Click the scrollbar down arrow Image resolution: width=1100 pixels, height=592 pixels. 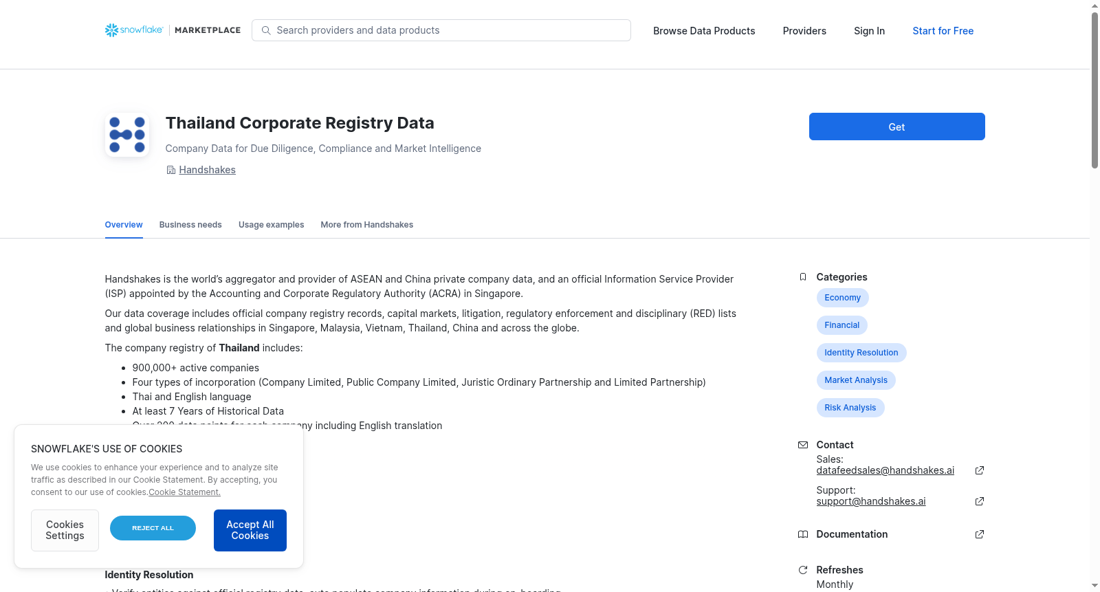[x=1094, y=586]
